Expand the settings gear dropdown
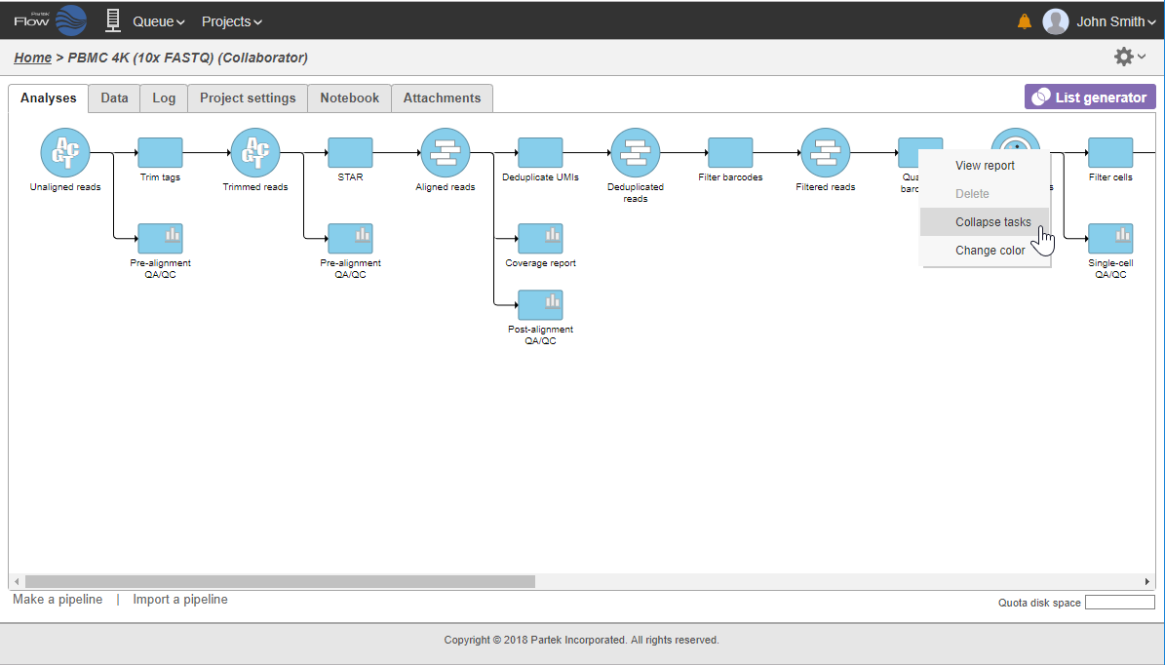Image resolution: width=1165 pixels, height=665 pixels. tap(1129, 57)
